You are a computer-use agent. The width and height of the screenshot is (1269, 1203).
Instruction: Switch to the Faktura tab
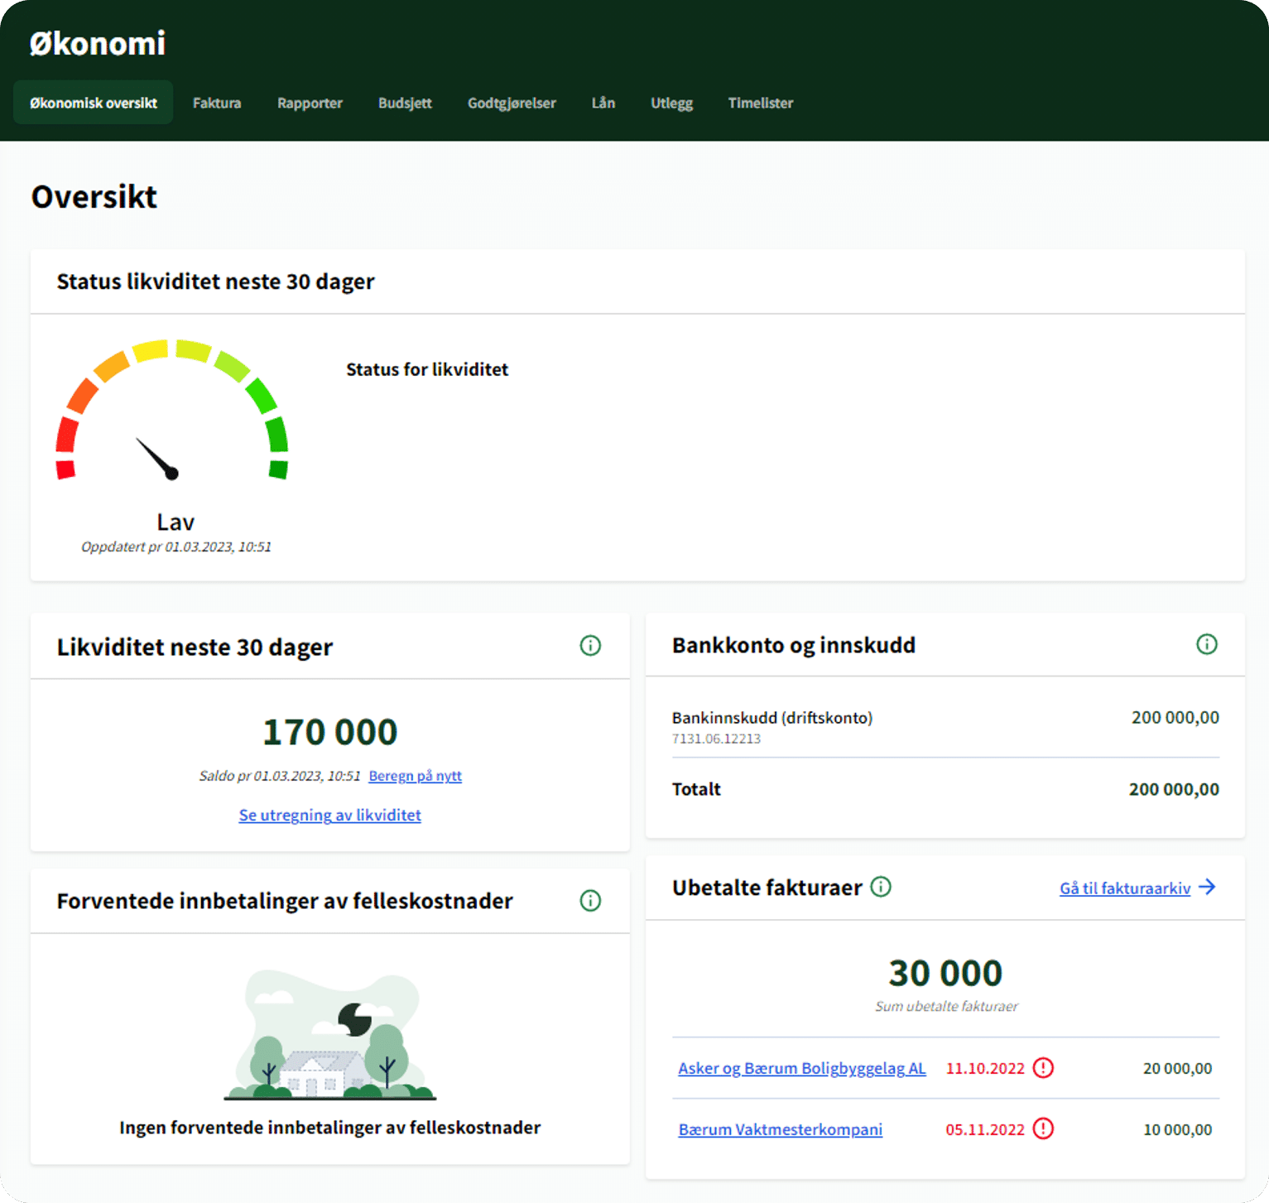(x=217, y=103)
